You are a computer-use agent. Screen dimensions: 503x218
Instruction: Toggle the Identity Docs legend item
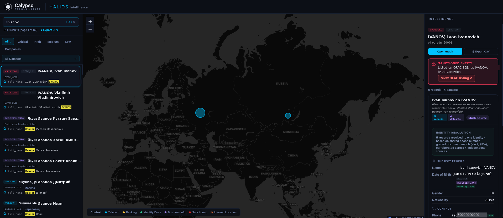pos(151,212)
